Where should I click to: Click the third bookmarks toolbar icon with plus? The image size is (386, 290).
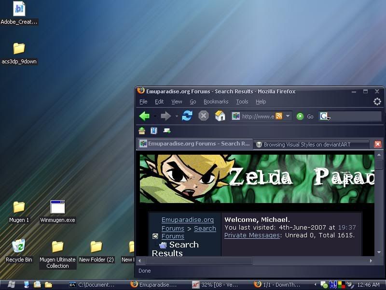(x=166, y=130)
